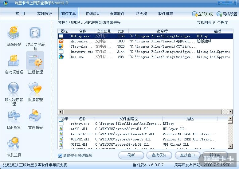239x169 pixels.
Task: Click left arrow of process list scrollbar
Action: tap(60, 112)
